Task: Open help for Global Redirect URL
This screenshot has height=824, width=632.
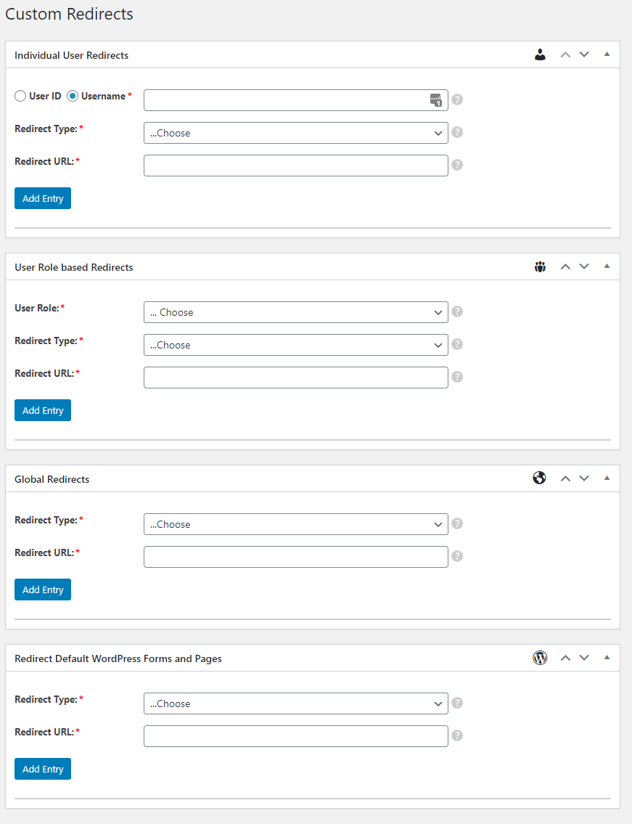Action: click(x=457, y=556)
